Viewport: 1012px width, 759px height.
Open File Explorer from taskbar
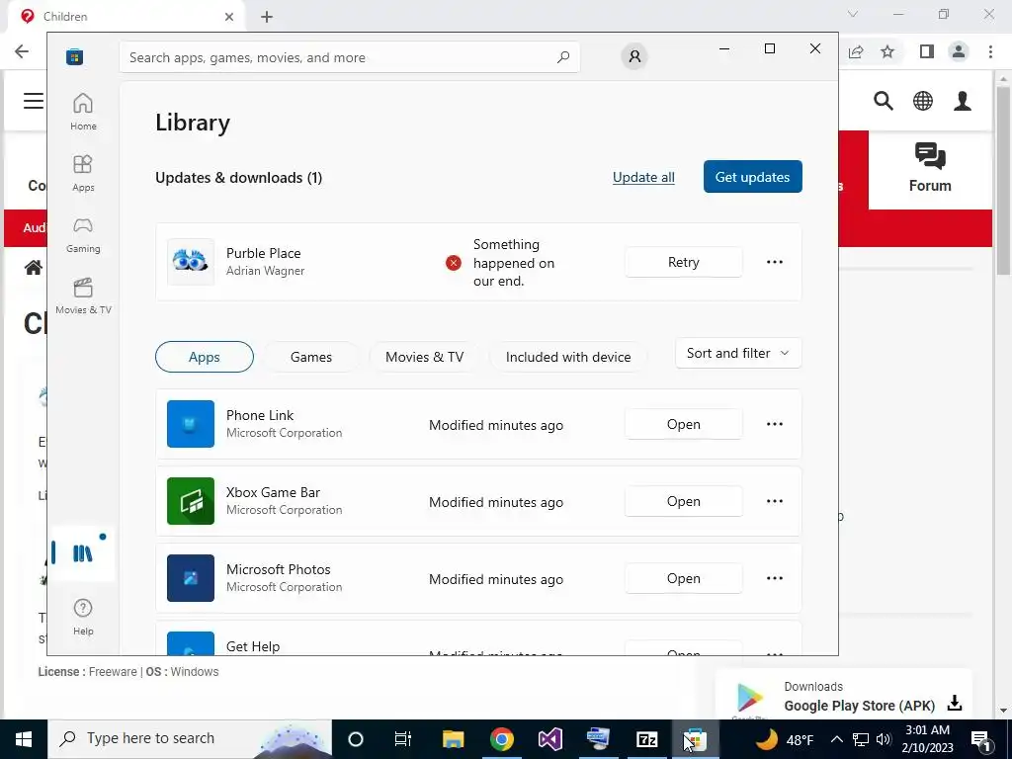(453, 739)
